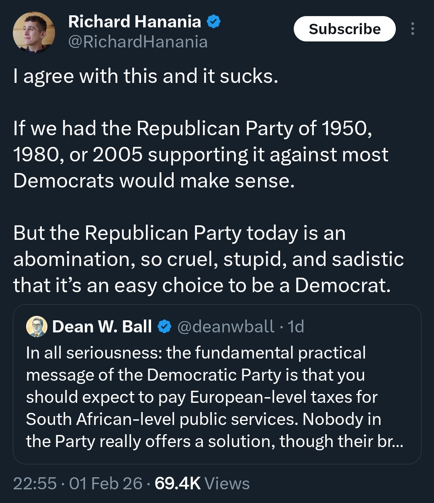Click the 01 Feb 26 date
This screenshot has height=503, width=434.
point(106,483)
